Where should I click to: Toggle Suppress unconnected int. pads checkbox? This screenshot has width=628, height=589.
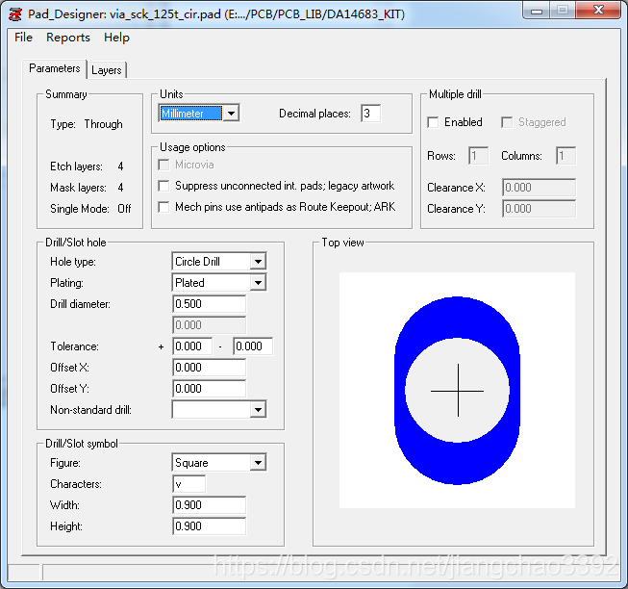(165, 186)
